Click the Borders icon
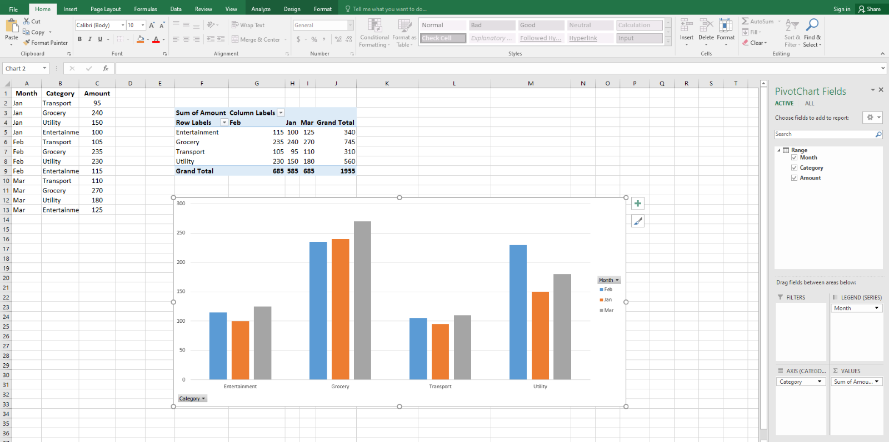Viewport: 889px width, 442px height. pos(120,39)
